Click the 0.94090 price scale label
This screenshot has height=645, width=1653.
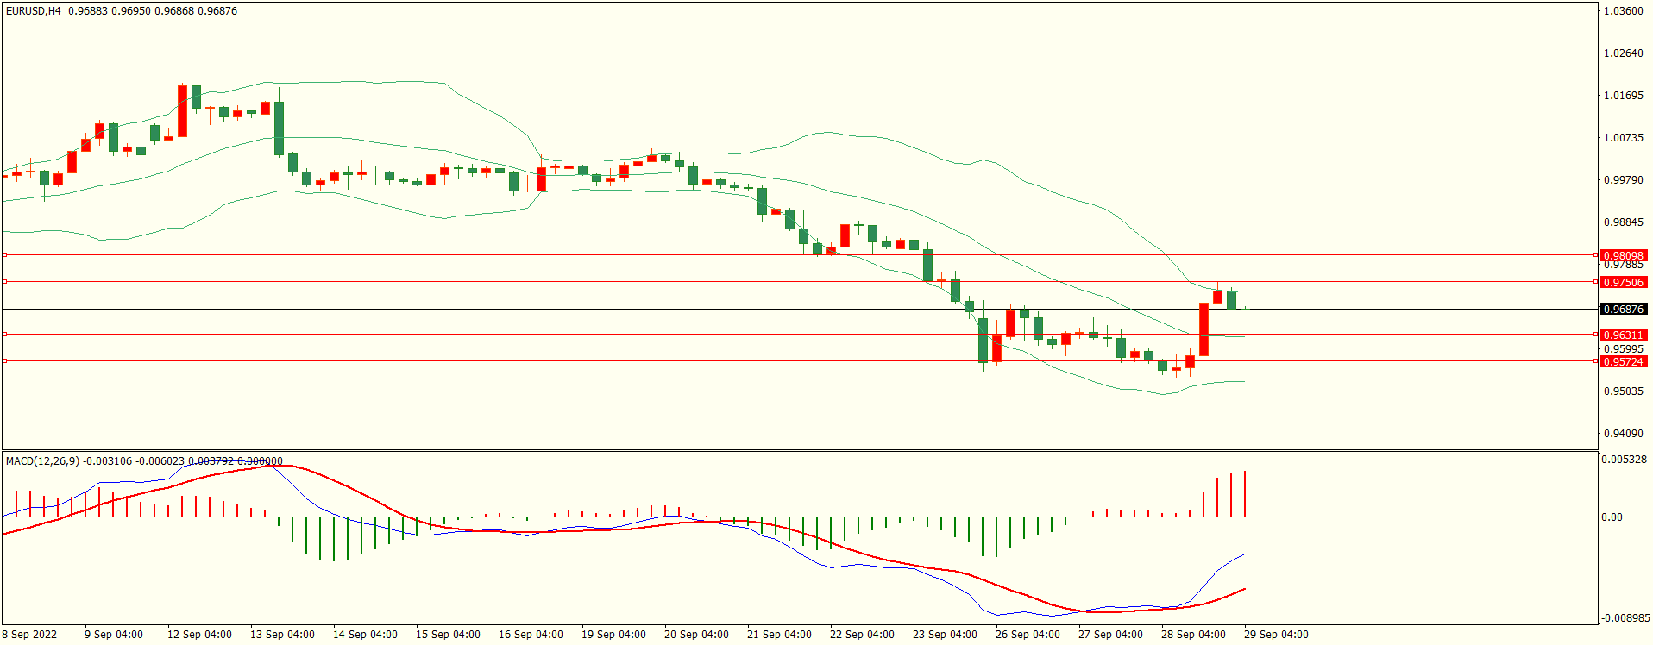click(x=1623, y=434)
